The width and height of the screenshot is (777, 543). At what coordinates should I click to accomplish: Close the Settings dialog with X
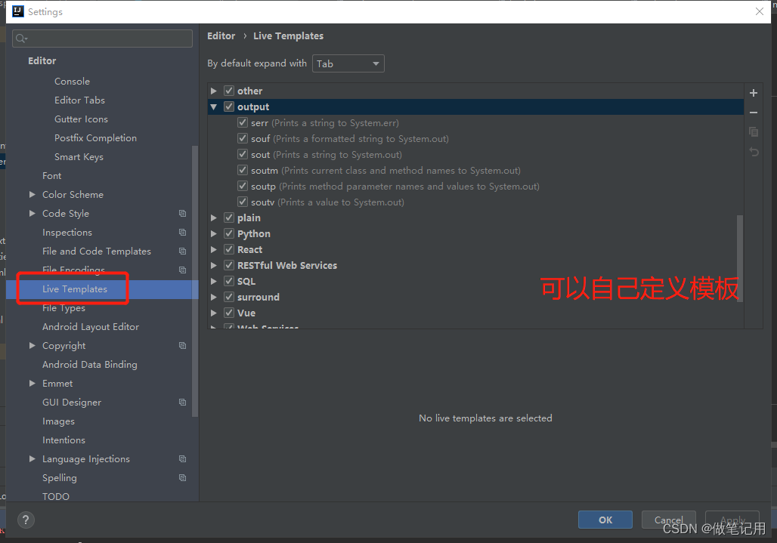[x=759, y=11]
